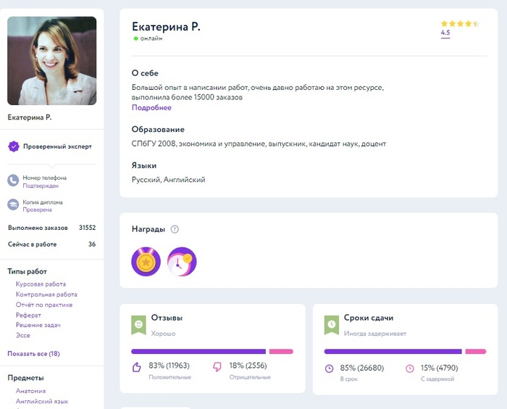Click the 18% (2556) negative reviews value
This screenshot has height=409, width=507.
pos(248,365)
